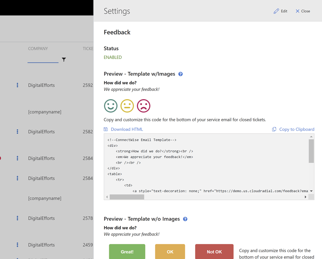Click the help icon beside Template w/o Images
The height and width of the screenshot is (259, 322).
coord(185,219)
